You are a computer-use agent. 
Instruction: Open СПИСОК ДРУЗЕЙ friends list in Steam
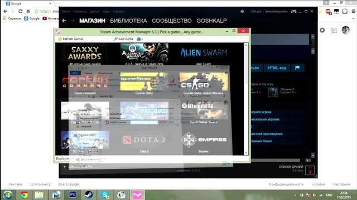coord(291,167)
